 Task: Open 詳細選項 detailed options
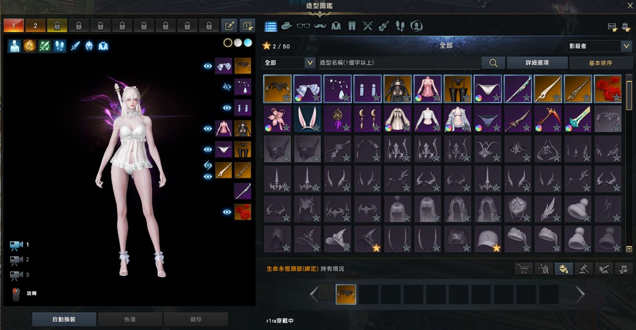(x=536, y=63)
